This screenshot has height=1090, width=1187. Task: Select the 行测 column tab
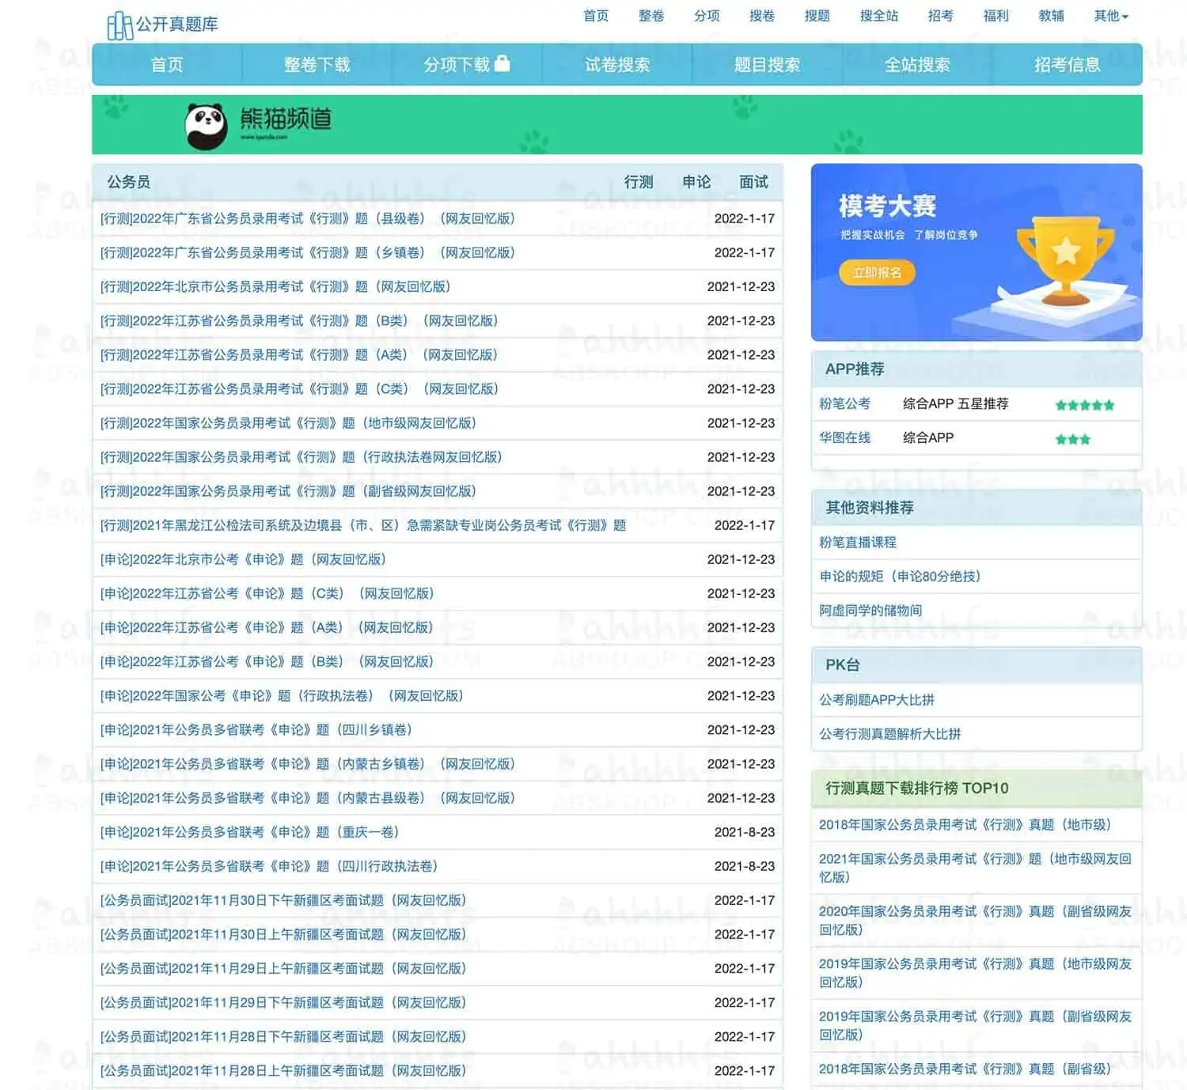click(638, 181)
